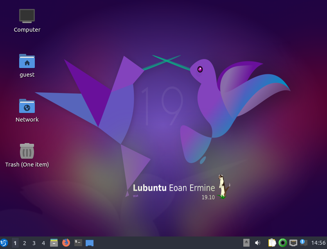Select the "Computer" icon label
This screenshot has width=327, height=249.
coord(27,30)
